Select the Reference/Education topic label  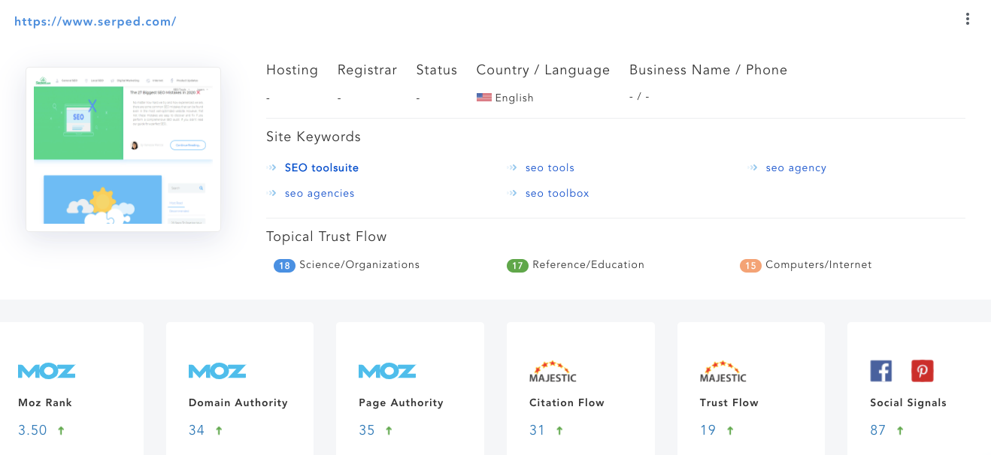coord(588,265)
